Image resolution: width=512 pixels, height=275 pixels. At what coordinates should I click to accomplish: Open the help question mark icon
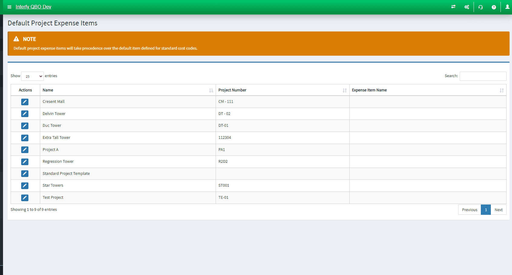[x=494, y=7]
